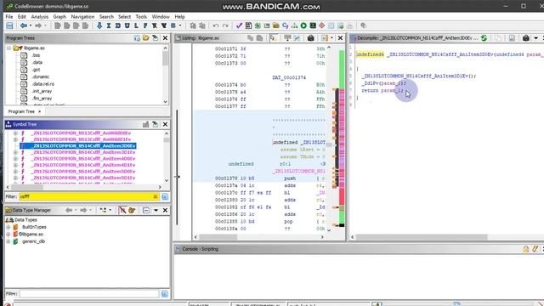Open the Data Type Manager dropdown menu arrow

pyautogui.click(x=156, y=210)
